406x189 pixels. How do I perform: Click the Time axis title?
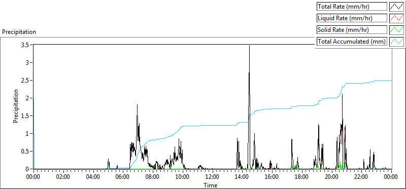[x=211, y=185]
